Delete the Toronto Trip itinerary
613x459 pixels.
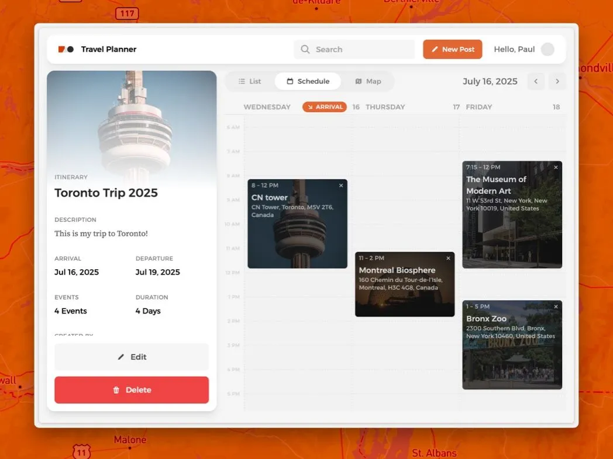click(x=132, y=390)
